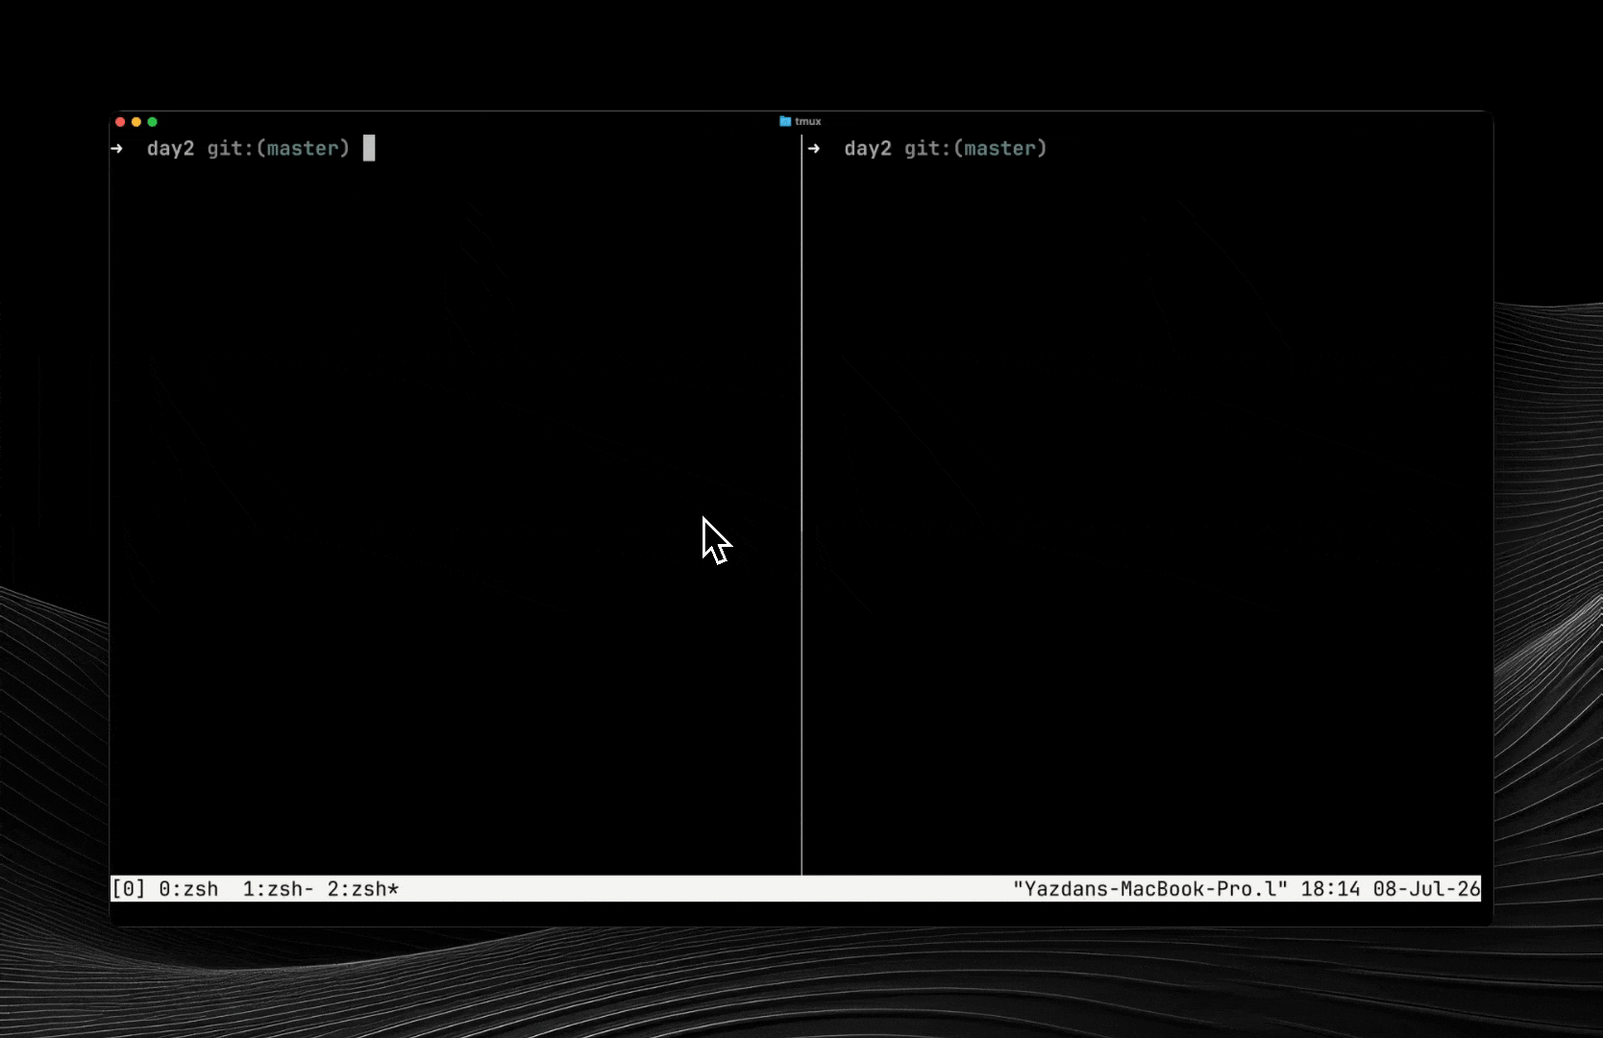
Task: Click the "Yazdans-MacBook-Pro.l" hostname in the status bar
Action: pyautogui.click(x=1150, y=889)
